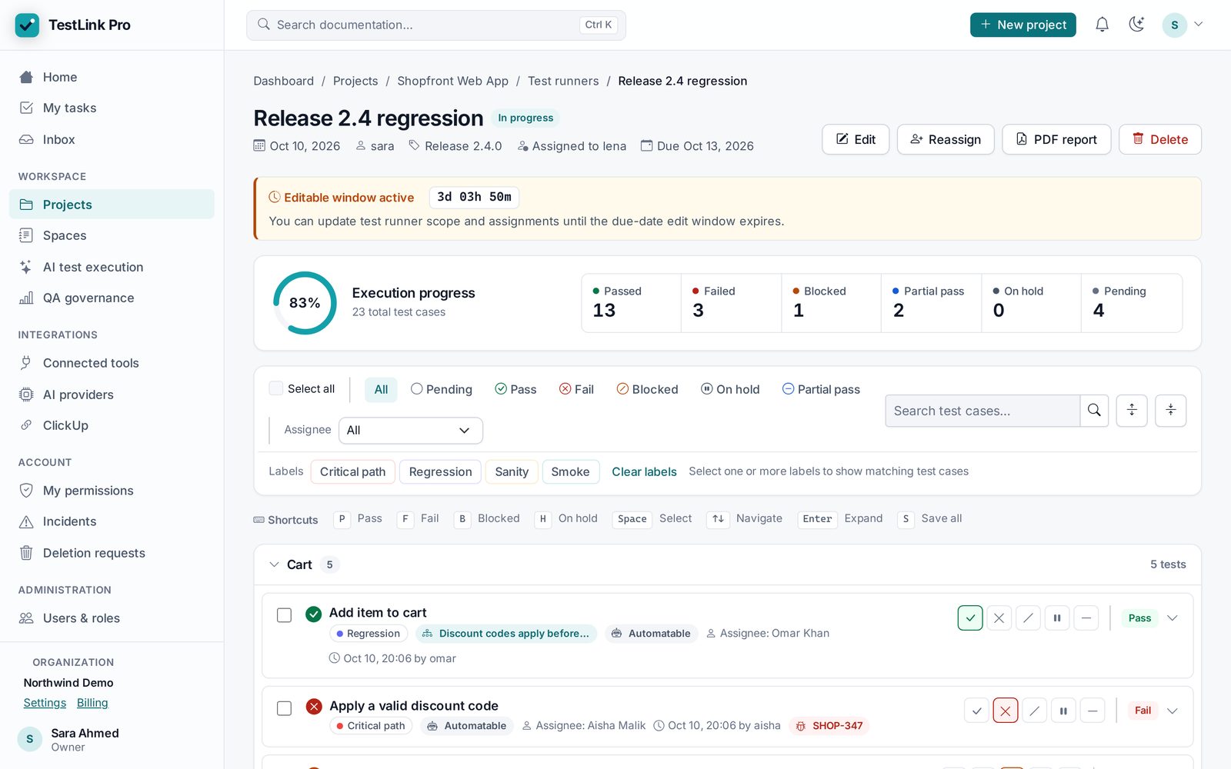Open the Assignee dropdown
Viewport: 1231px width, 769px height.
411,431
